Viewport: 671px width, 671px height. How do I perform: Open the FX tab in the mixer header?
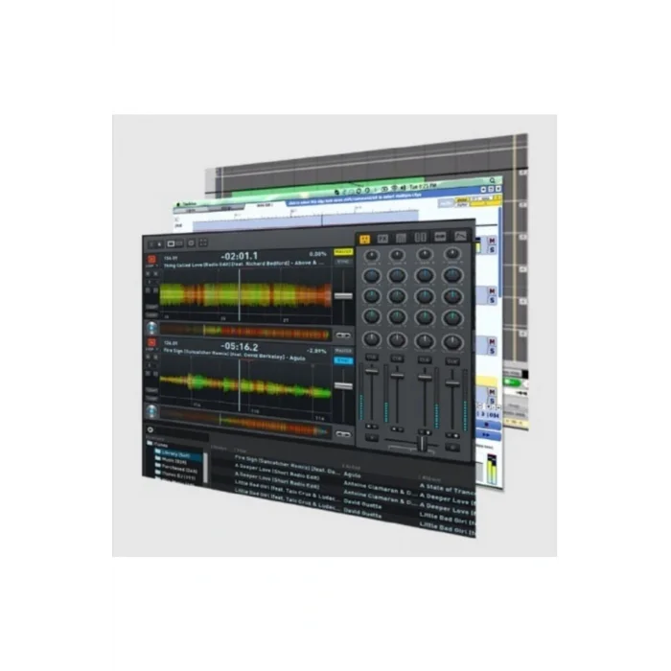pos(382,239)
